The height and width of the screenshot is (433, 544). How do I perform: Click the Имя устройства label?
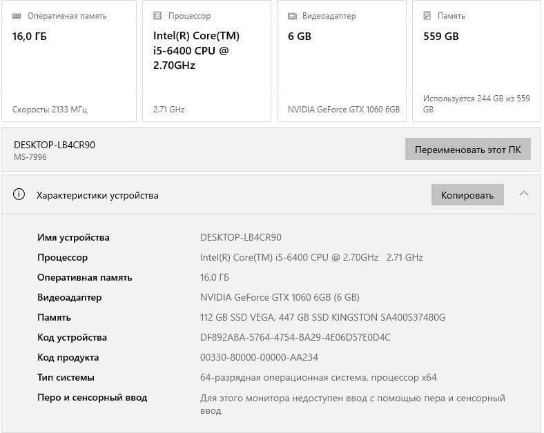73,238
